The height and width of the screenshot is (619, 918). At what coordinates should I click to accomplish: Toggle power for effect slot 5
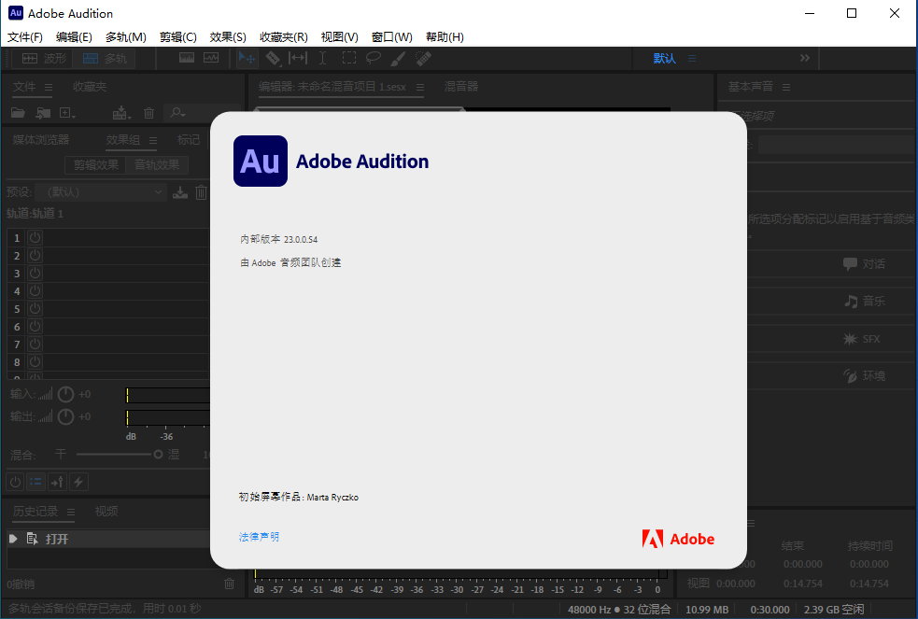[x=35, y=308]
